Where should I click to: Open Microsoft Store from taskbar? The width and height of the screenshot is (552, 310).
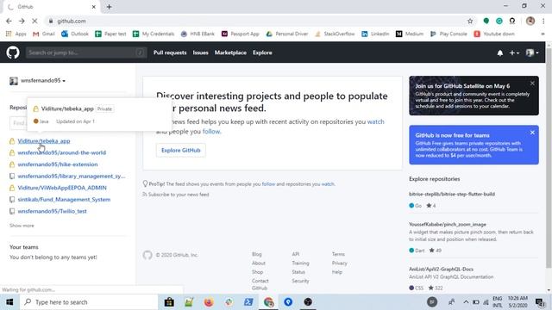(x=169, y=302)
